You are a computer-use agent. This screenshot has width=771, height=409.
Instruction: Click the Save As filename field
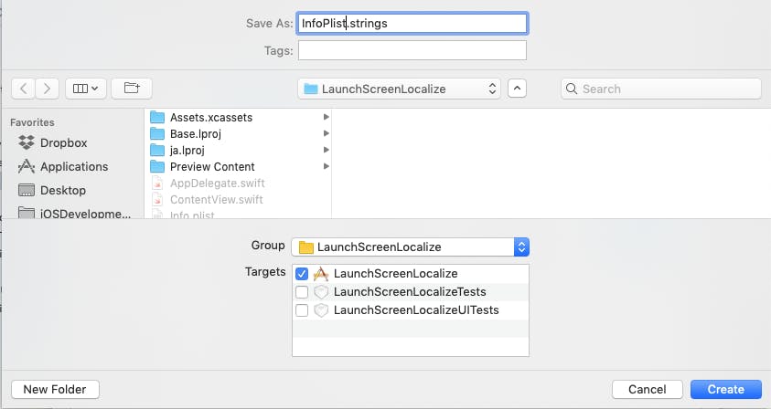(x=412, y=24)
